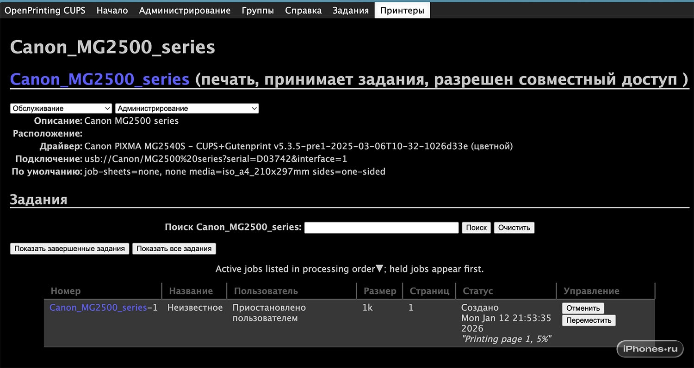The width and height of the screenshot is (694, 368).
Task: Expand the Администрирование printer dropdown
Action: 187,109
